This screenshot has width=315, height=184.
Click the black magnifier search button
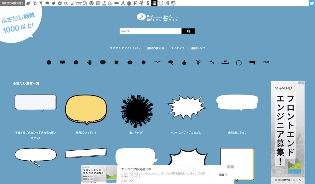pyautogui.click(x=188, y=31)
